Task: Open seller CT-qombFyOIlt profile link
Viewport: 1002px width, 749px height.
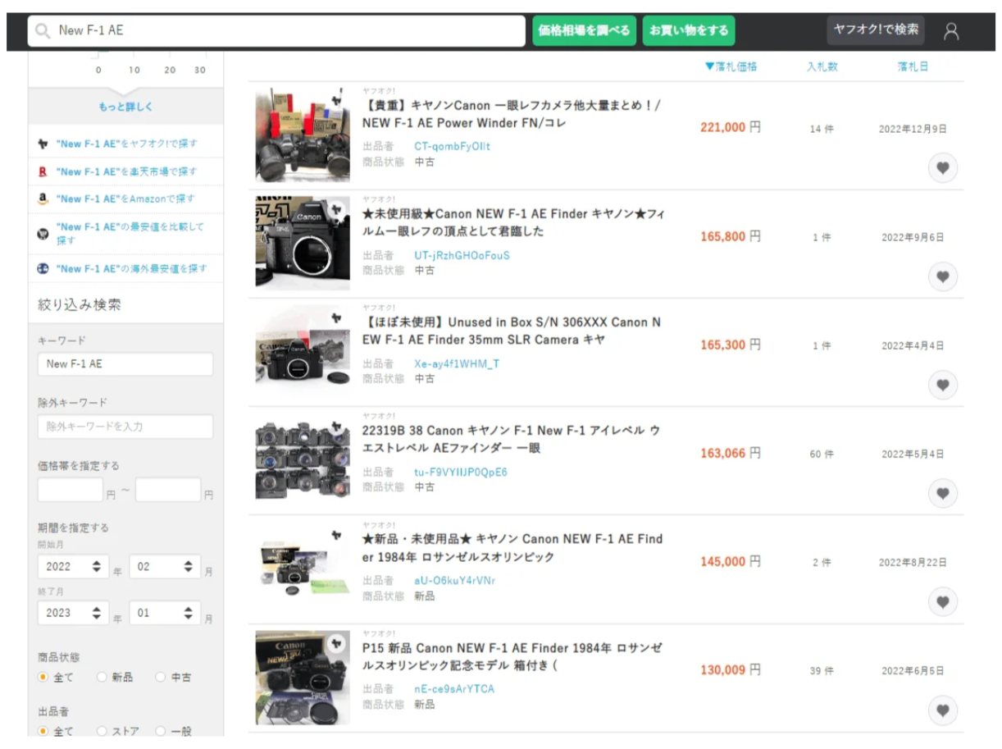Action: click(453, 147)
